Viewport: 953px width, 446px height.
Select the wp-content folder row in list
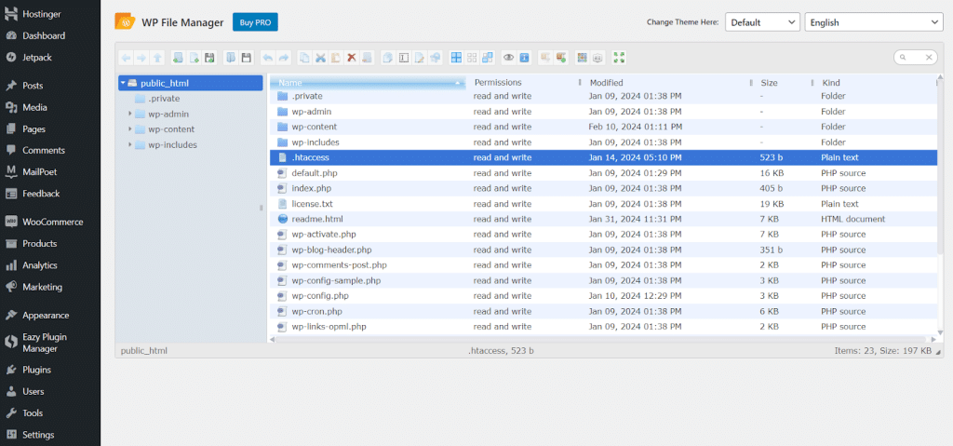click(x=603, y=127)
